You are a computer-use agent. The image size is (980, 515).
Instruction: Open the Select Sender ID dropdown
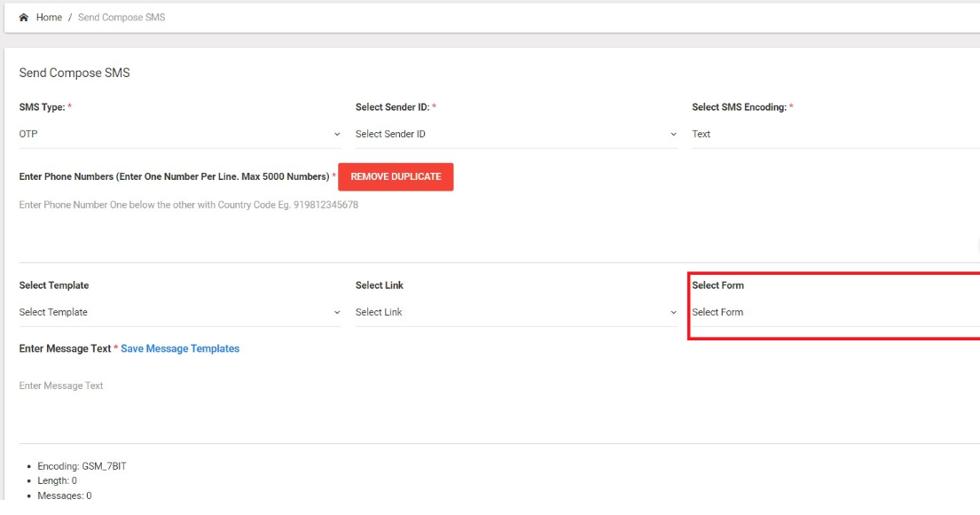(x=516, y=134)
